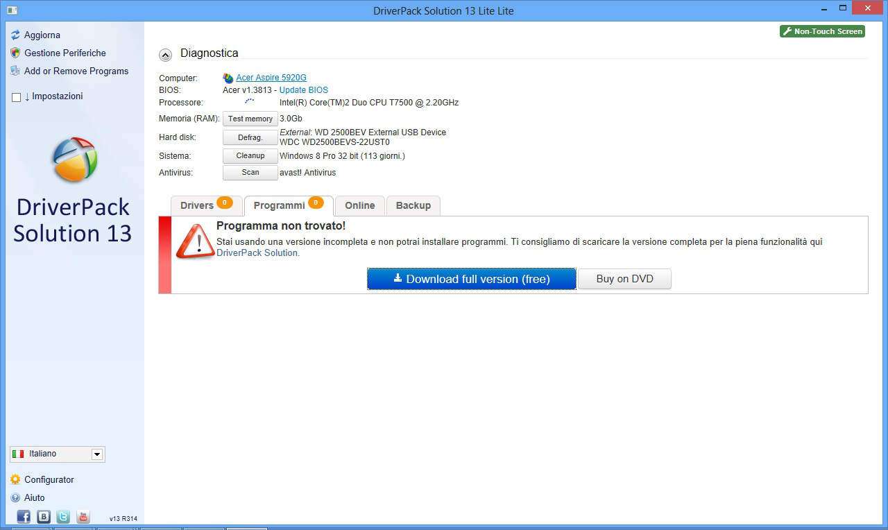
Task: Open the Acer Aspire 5920G link
Action: coord(271,78)
